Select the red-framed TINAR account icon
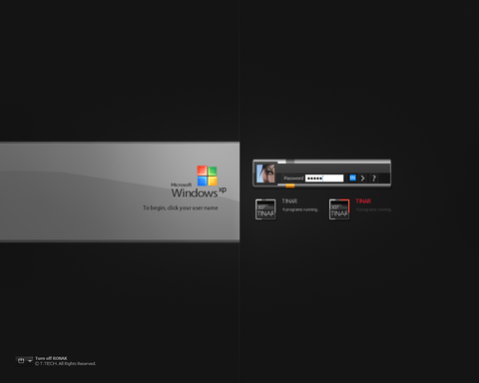This screenshot has height=383, width=479. [x=339, y=209]
